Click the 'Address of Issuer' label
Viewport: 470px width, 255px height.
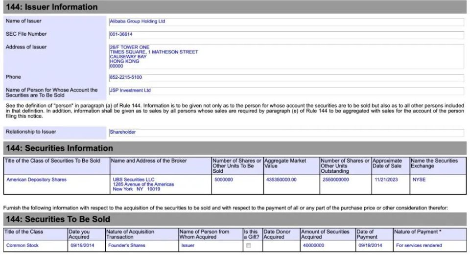26,47
